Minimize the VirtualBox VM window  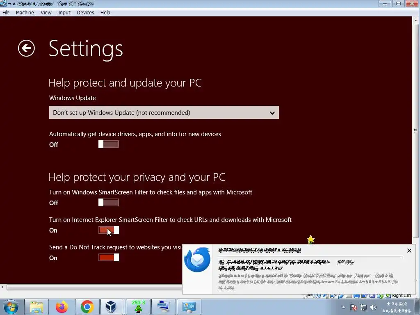click(385, 3)
